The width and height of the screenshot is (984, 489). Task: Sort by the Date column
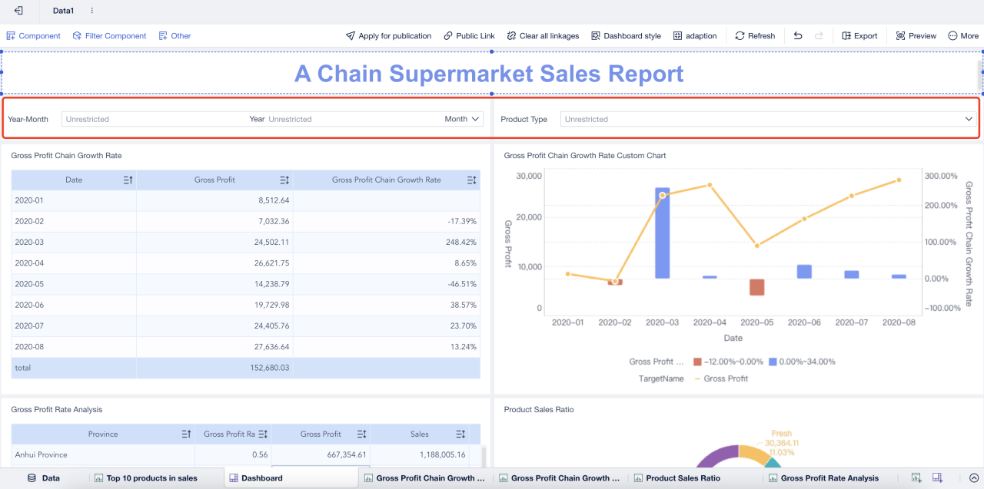128,180
